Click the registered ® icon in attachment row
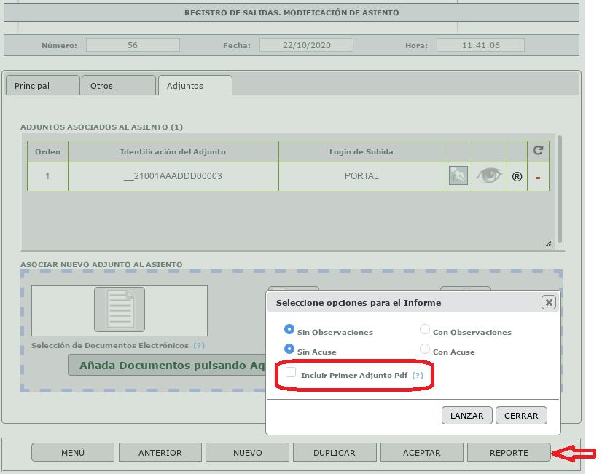Screen dimensions: 602x474 click(517, 176)
